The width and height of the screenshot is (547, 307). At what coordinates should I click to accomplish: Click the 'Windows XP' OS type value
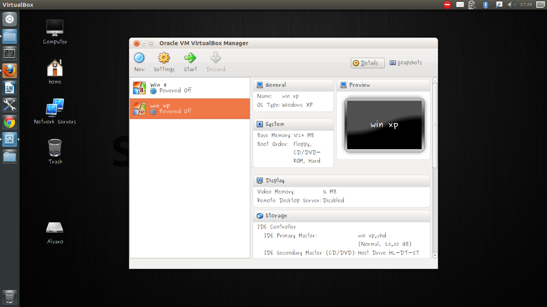pos(297,105)
